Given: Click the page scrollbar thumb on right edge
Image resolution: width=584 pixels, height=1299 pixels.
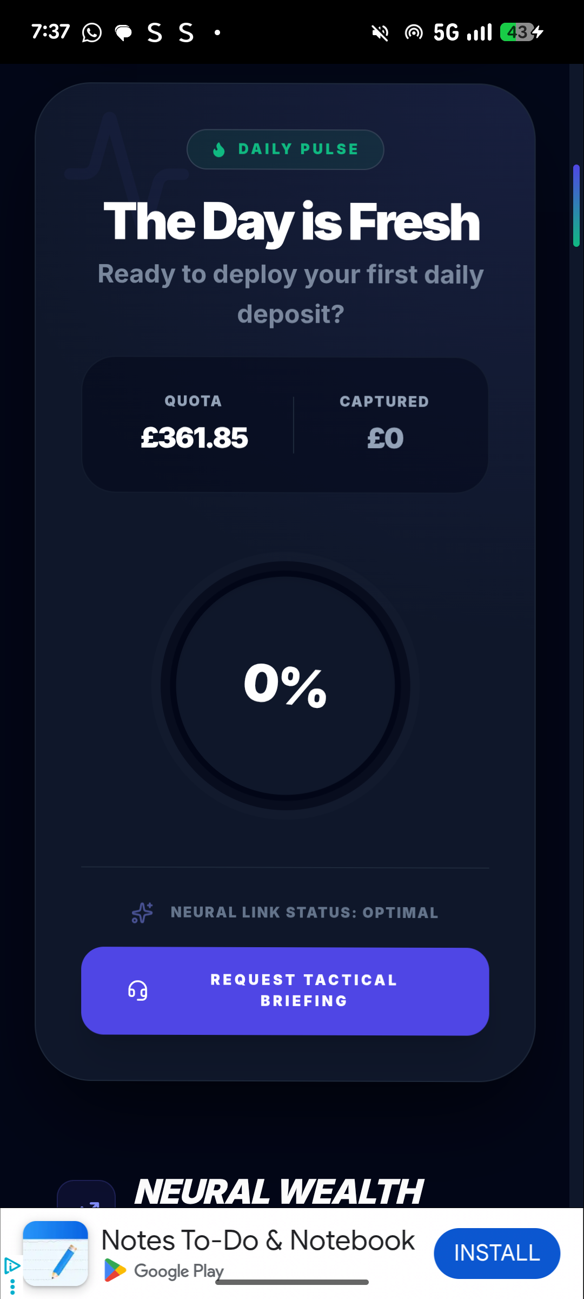Looking at the screenshot, I should pyautogui.click(x=576, y=206).
